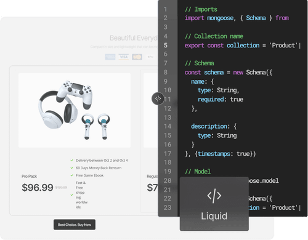This screenshot has width=308, height=240.
Task: Click the description: { line
Action: [214, 126]
